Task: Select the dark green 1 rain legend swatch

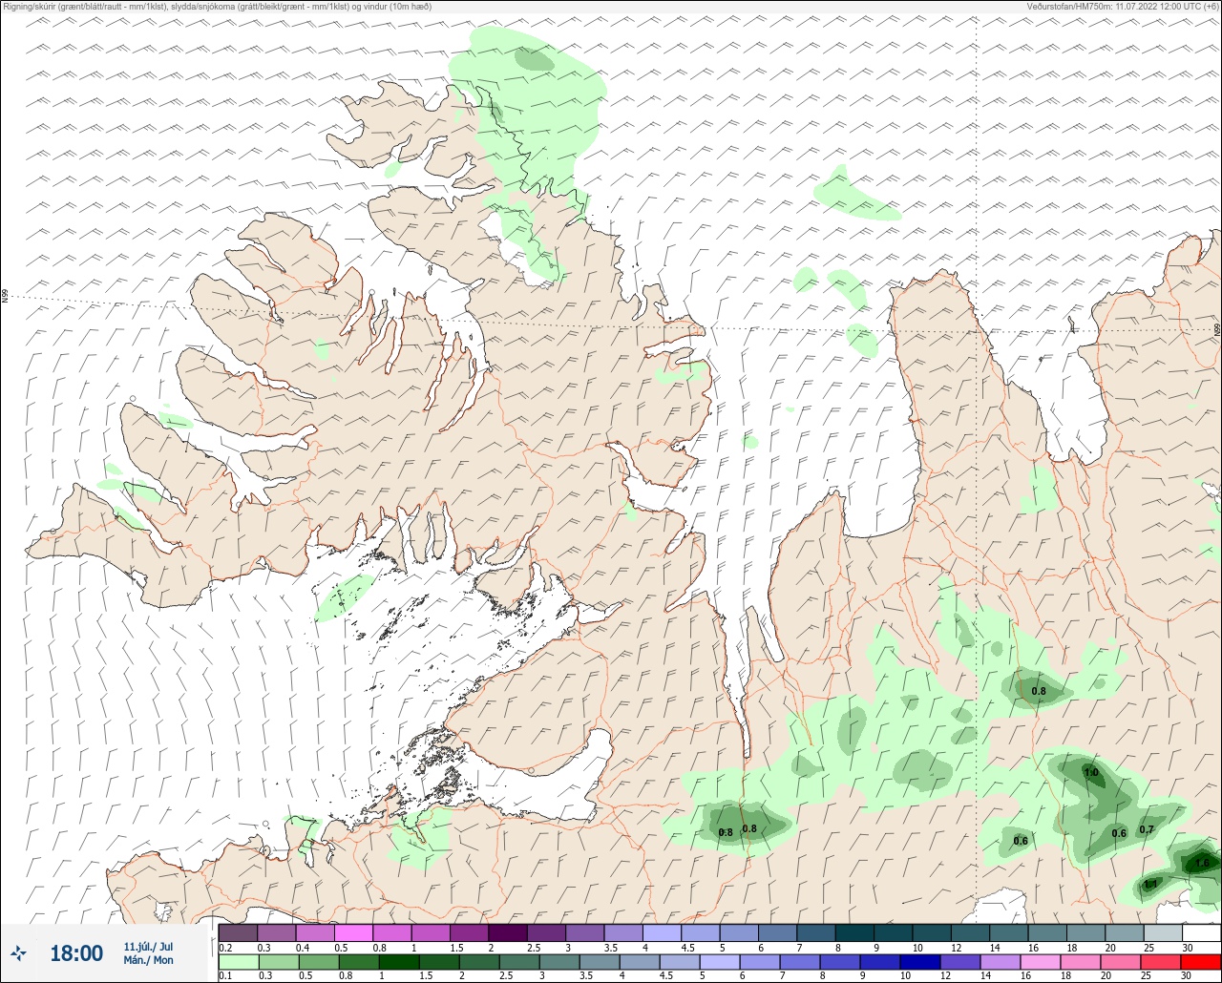Action: [x=398, y=962]
